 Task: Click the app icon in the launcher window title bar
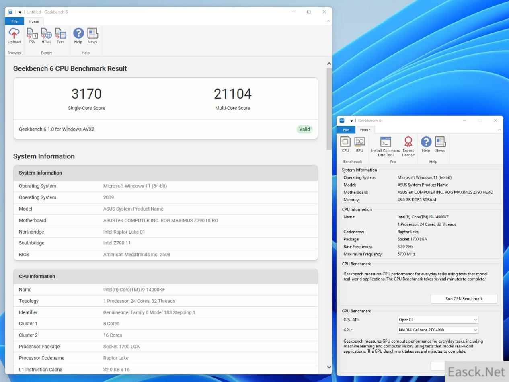342,121
